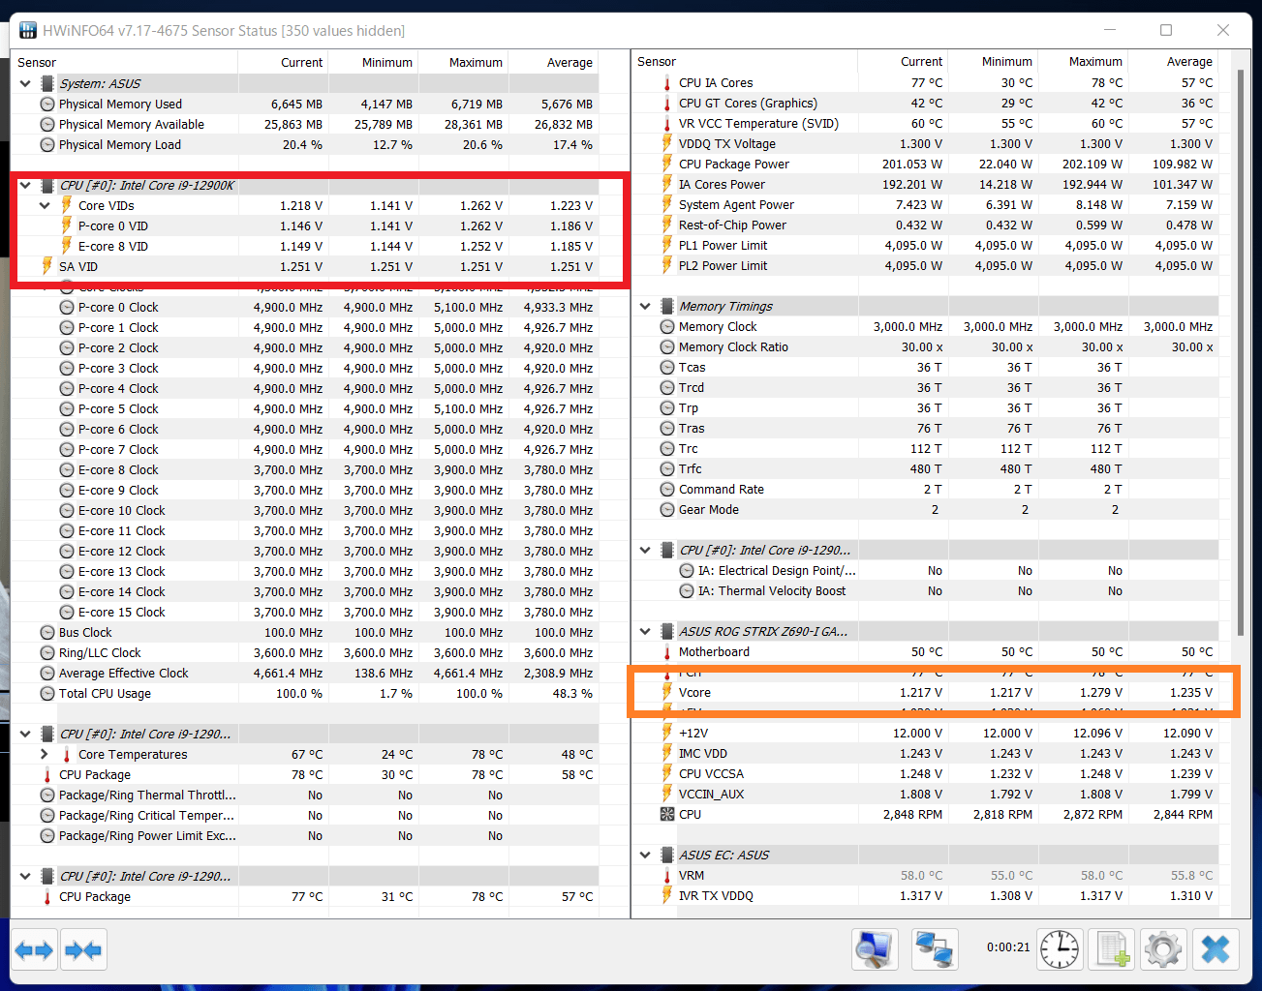The image size is (1262, 991).
Task: Select the E-core 15 Clock row
Action: pyautogui.click(x=305, y=612)
